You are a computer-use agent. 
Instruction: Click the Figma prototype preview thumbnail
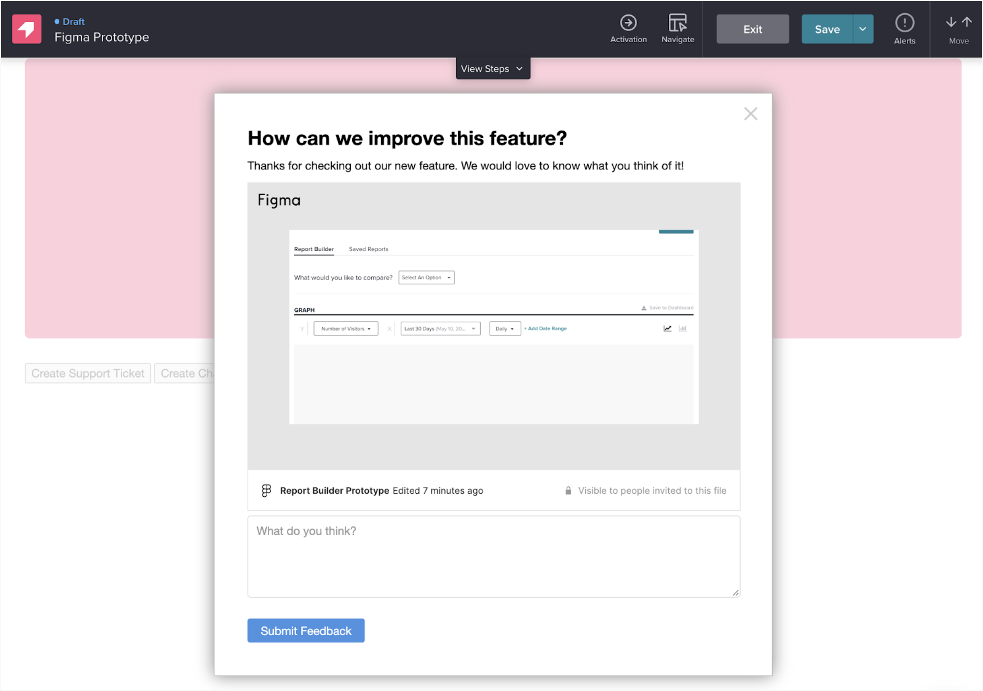click(493, 327)
